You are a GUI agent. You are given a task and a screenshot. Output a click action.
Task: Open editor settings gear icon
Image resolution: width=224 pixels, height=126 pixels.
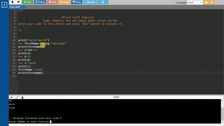[212, 2]
